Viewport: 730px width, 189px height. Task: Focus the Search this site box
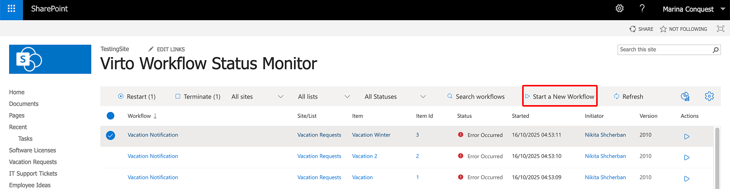click(x=665, y=50)
